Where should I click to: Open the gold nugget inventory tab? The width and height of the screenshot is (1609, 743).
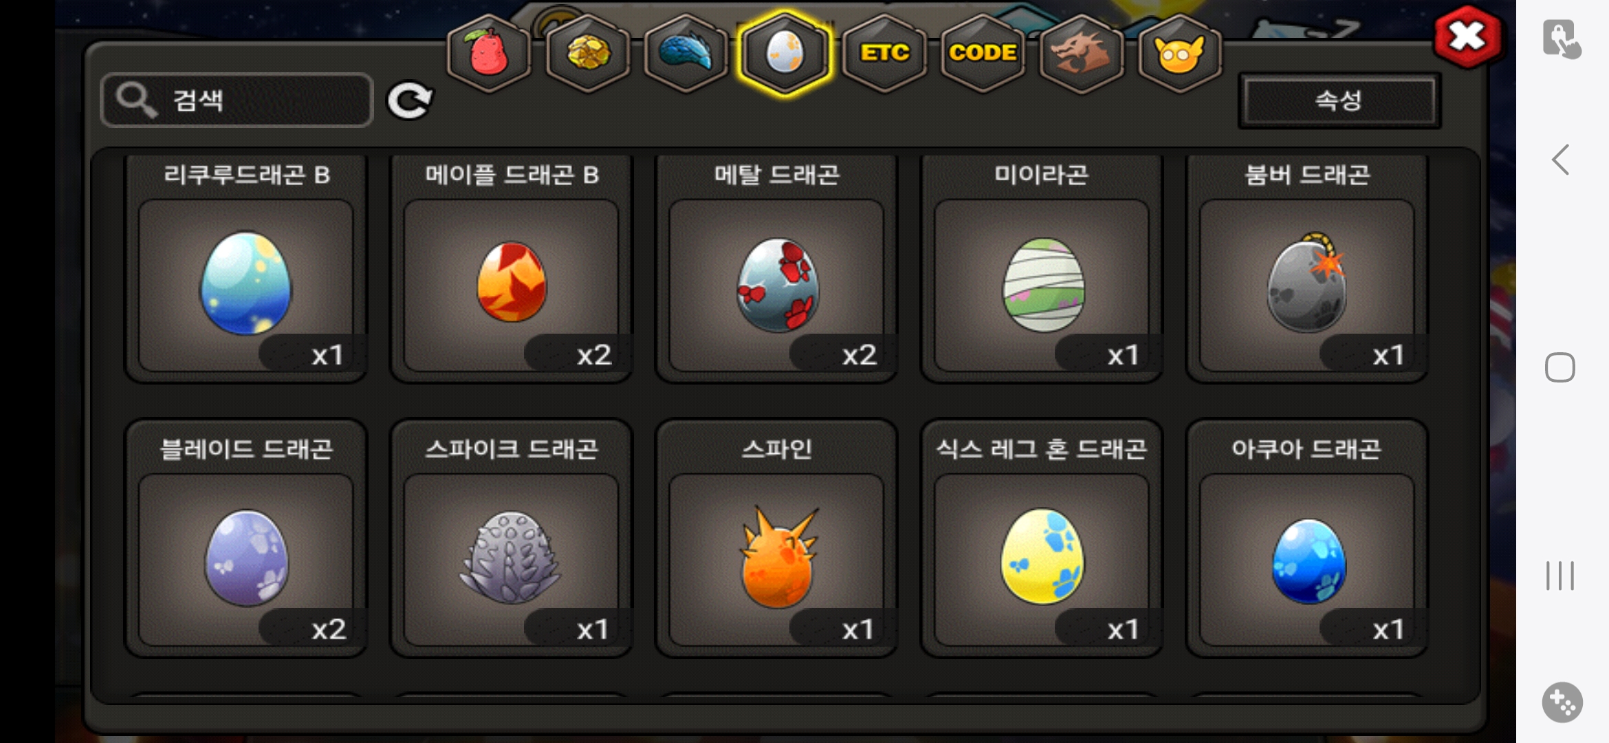pos(587,53)
